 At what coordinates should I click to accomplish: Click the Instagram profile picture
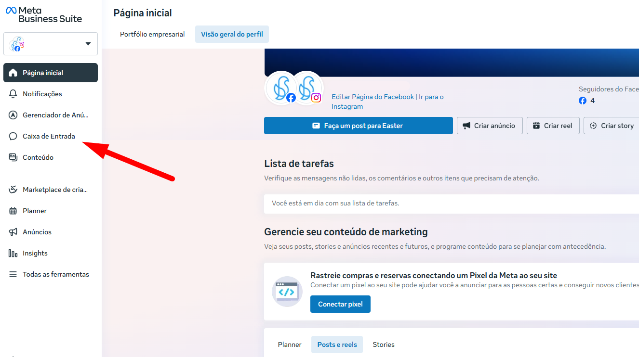point(306,88)
